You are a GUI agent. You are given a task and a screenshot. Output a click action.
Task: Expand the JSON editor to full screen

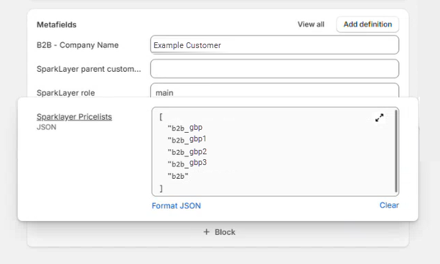pos(379,118)
